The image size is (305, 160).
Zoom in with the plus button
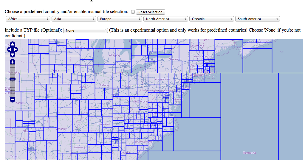pyautogui.click(x=13, y=62)
